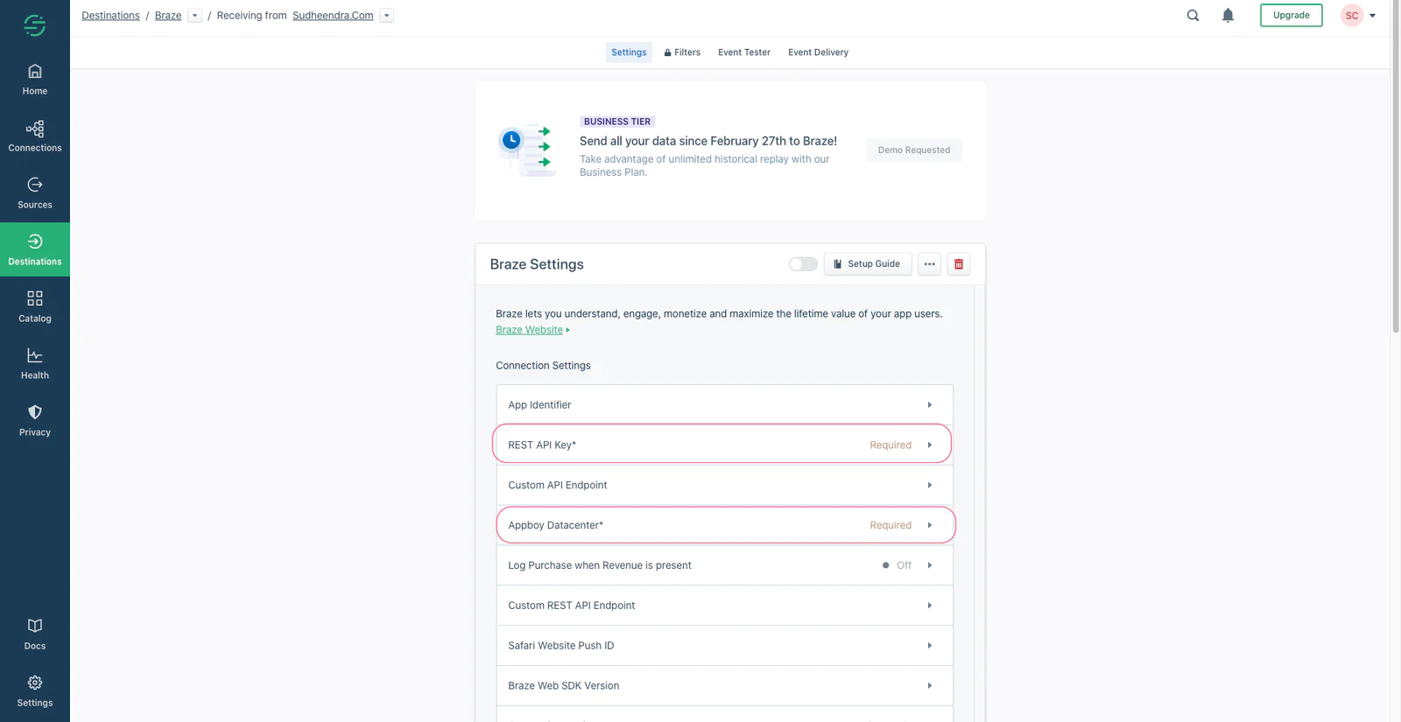Screen dimensions: 1401x722
Task: Switch to the Event Delivery tab
Action: pos(818,53)
